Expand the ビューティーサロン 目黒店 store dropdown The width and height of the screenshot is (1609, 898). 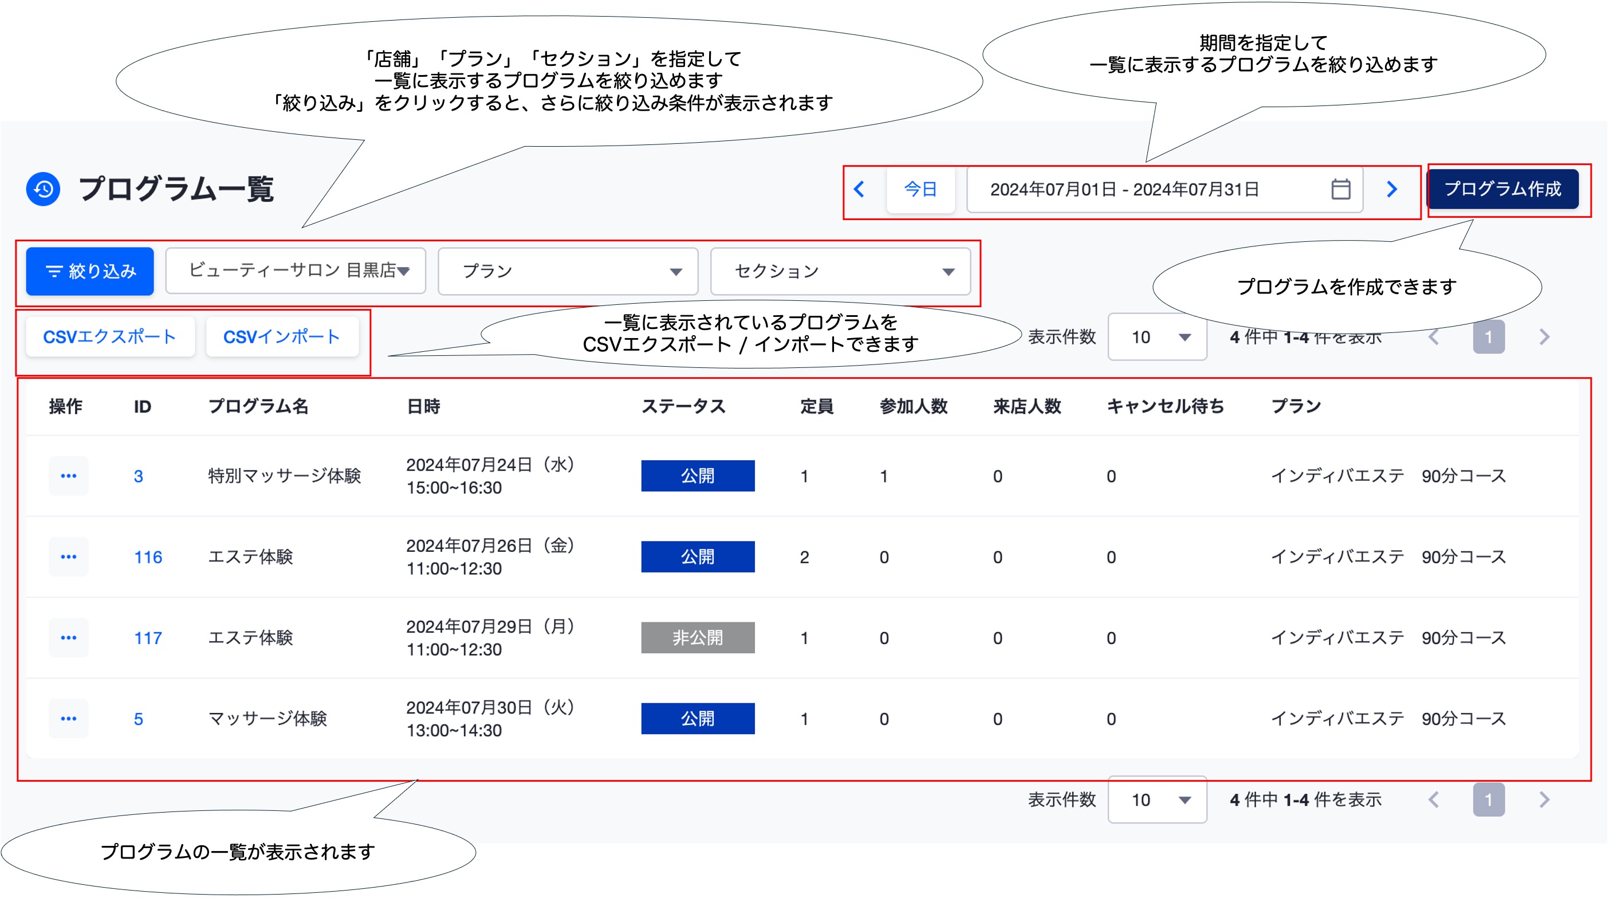296,271
